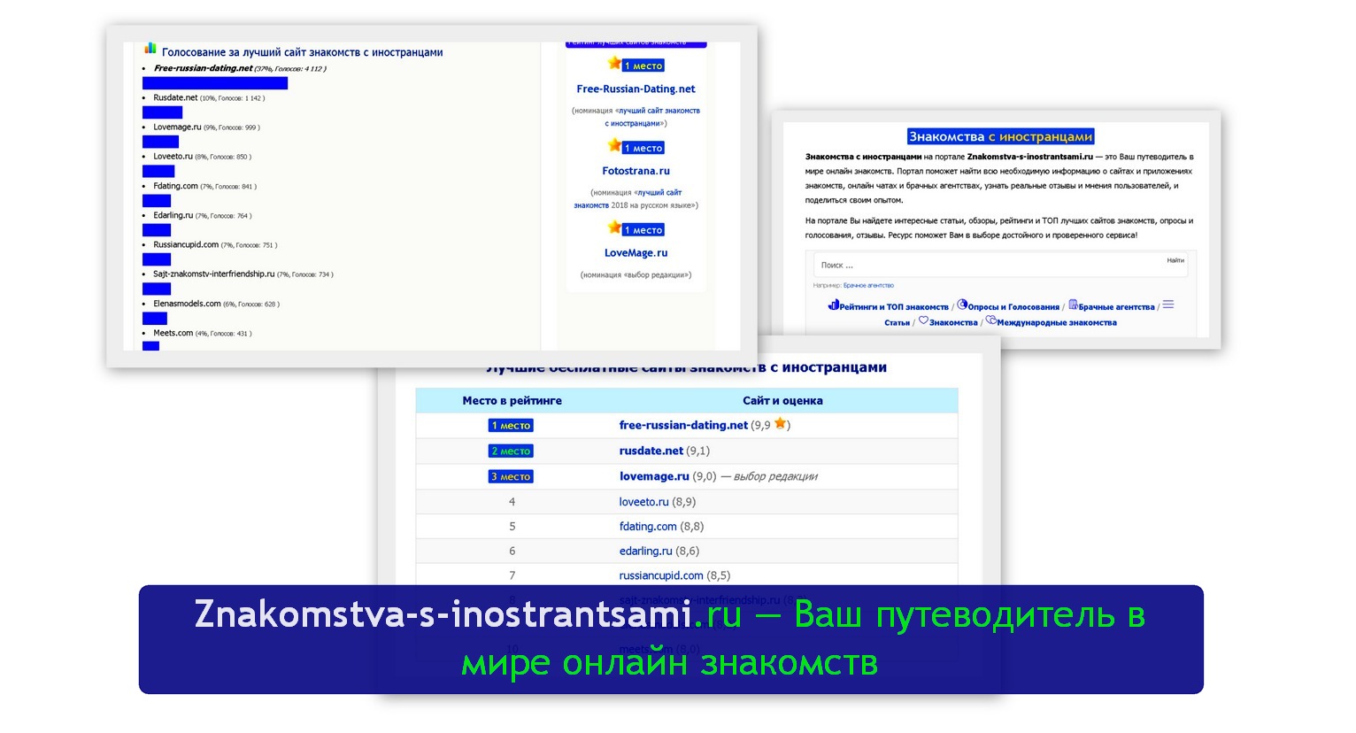The image size is (1356, 733).
Task: Click the pie chart icon before Опросы и Голосования
Action: (x=962, y=305)
